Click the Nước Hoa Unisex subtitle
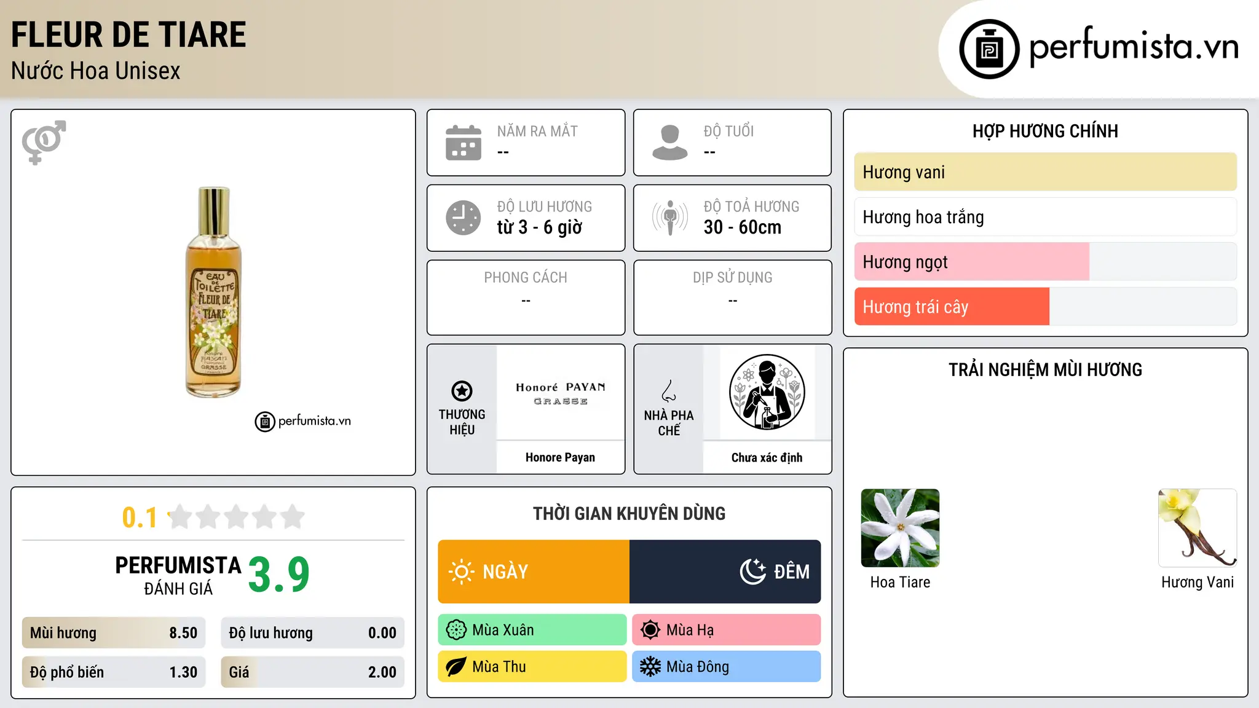This screenshot has height=708, width=1259. [96, 71]
